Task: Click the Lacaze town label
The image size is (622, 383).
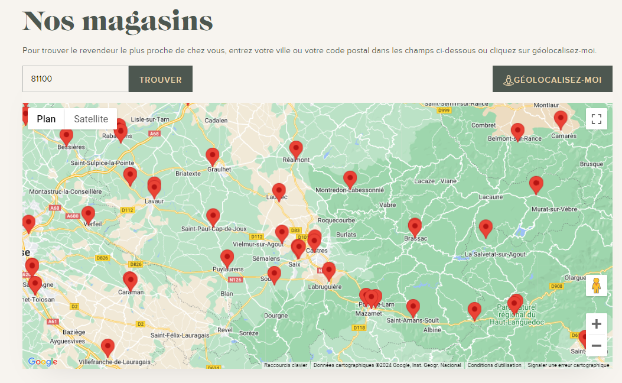Action: (425, 181)
